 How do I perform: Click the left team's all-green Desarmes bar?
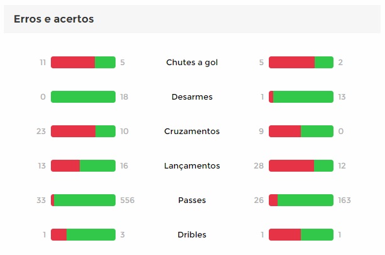[83, 97]
